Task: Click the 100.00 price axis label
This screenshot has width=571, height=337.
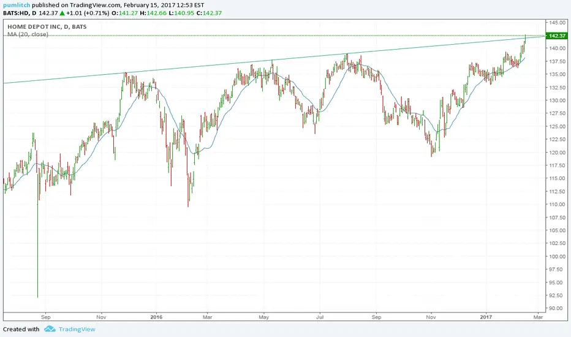Action: click(557, 257)
